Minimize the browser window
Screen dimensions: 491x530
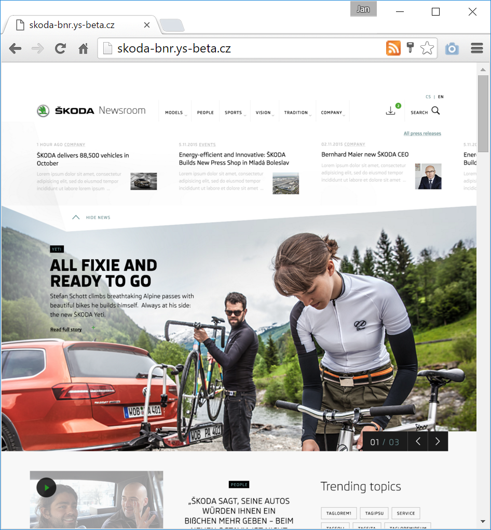[x=400, y=11]
